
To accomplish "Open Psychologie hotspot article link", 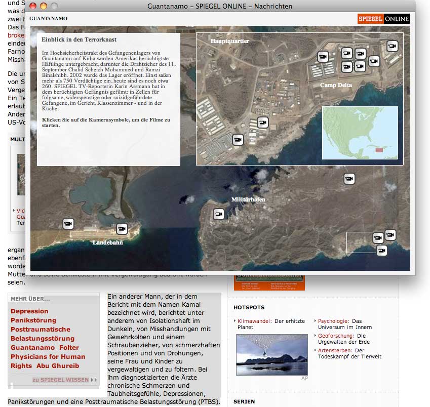I will 333,321.
